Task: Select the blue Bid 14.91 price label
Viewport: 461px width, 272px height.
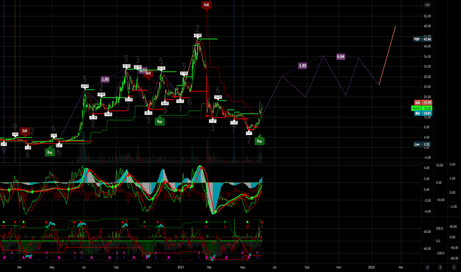Action: [x=423, y=113]
